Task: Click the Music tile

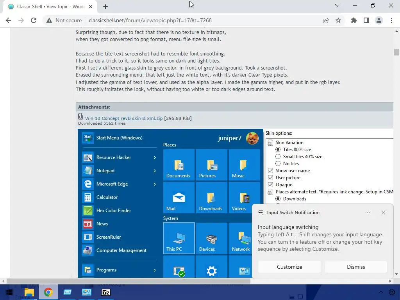Action: (245, 165)
